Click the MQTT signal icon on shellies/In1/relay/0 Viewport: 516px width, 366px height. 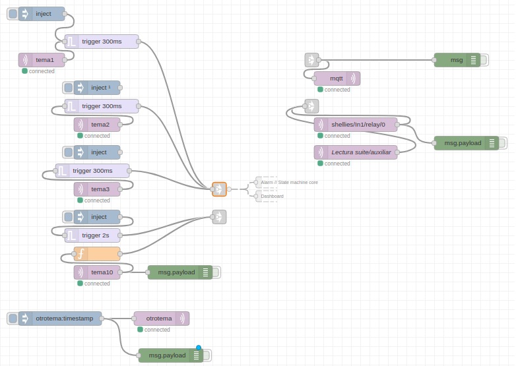click(x=321, y=125)
